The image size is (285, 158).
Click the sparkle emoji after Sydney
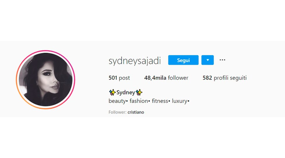click(x=139, y=92)
